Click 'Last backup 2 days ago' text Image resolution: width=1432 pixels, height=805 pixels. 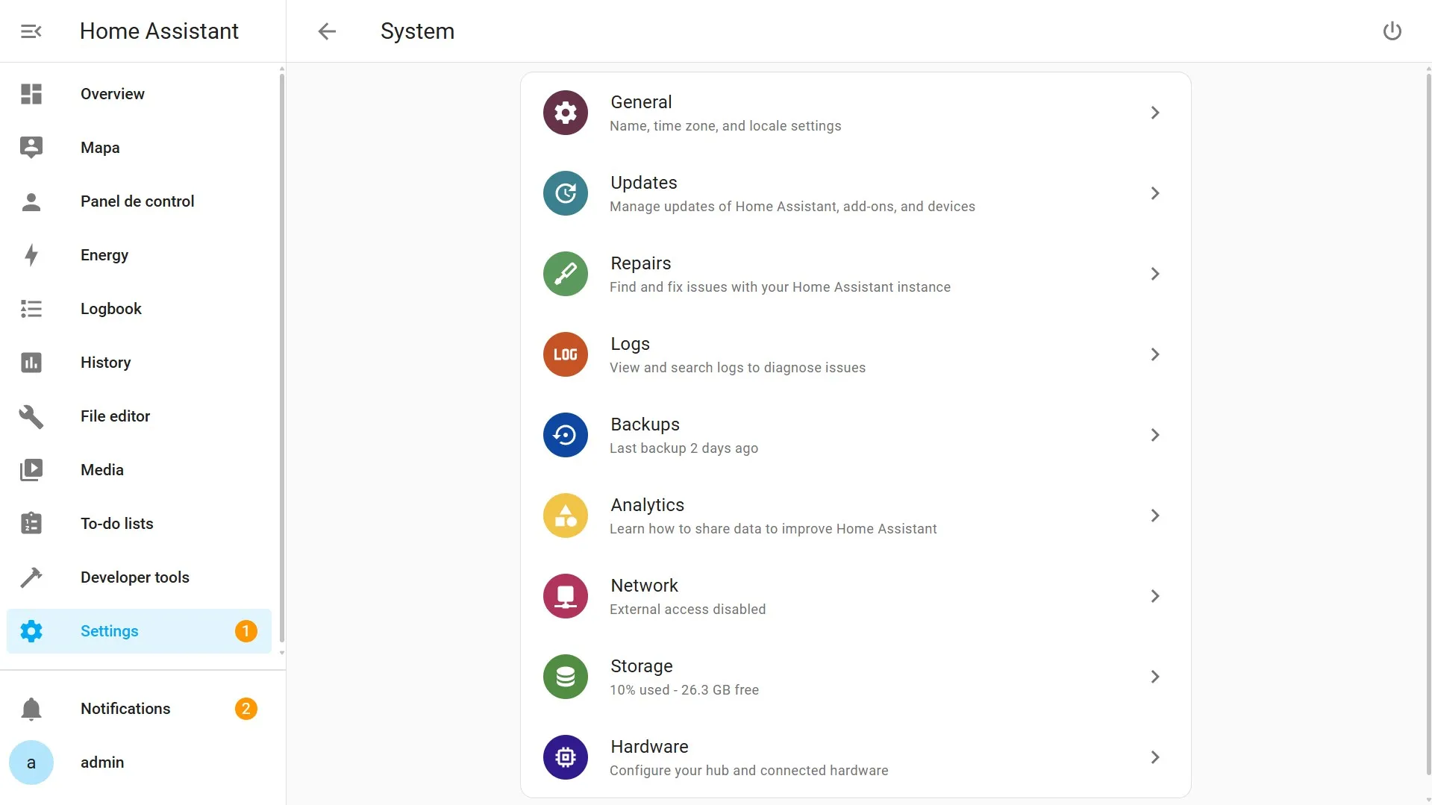coord(684,448)
